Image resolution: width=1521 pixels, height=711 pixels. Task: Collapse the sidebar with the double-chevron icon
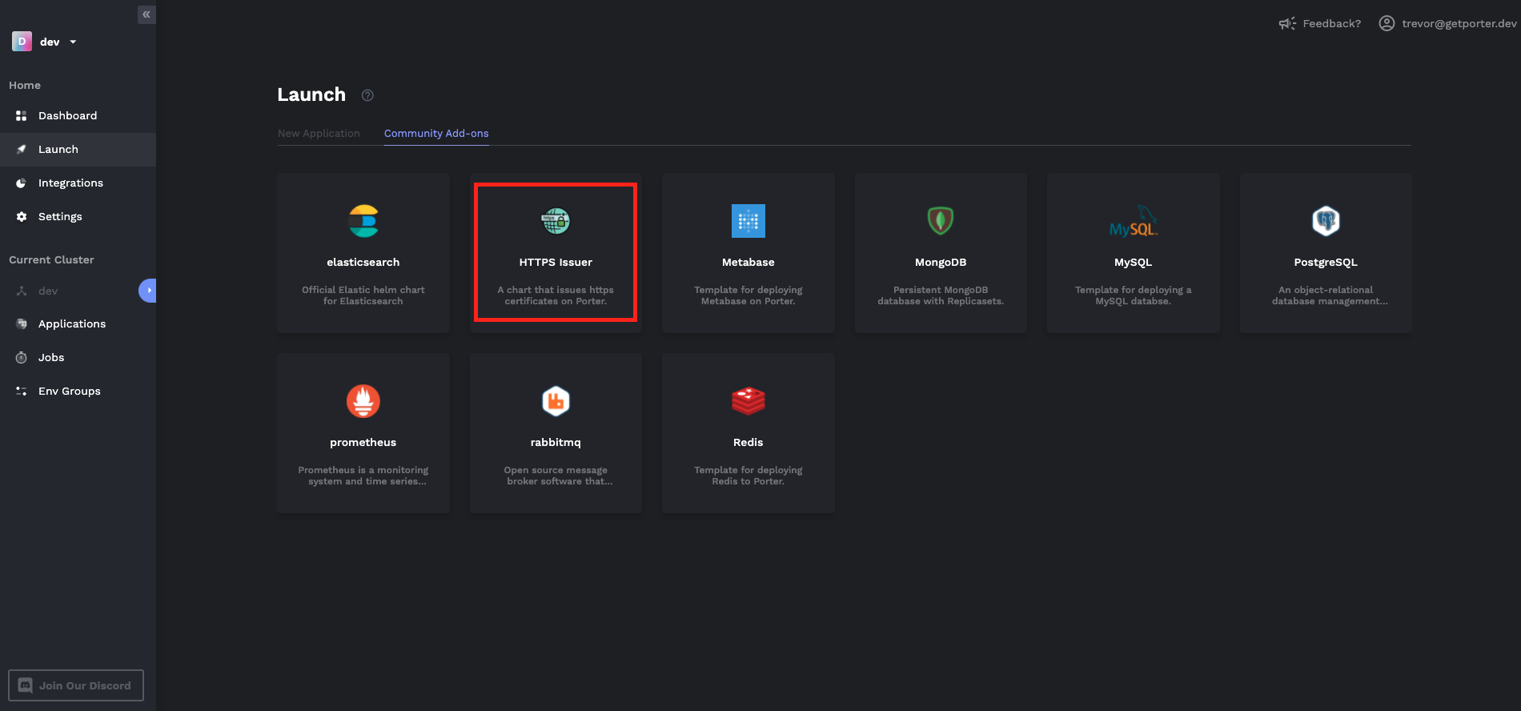146,14
